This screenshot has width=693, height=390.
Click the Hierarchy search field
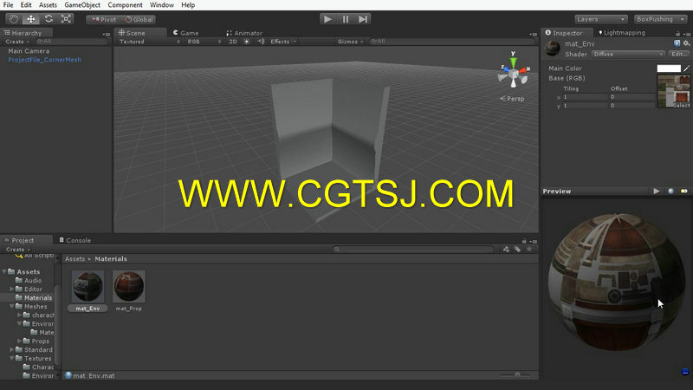(x=71, y=41)
